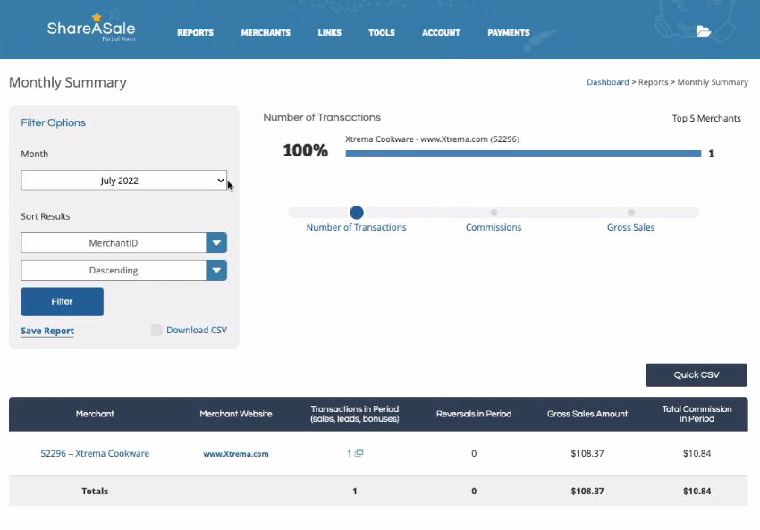
Task: Click the Save Report link
Action: 47,331
